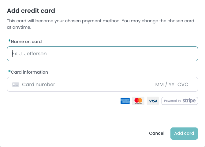Click the American Express card logo
The width and height of the screenshot is (205, 147).
pos(125,101)
